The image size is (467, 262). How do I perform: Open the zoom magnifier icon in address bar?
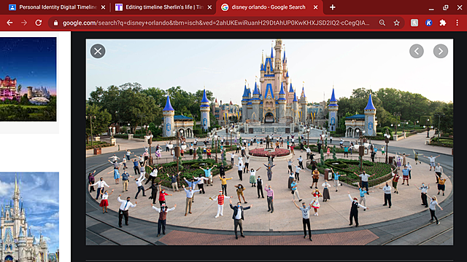pos(382,23)
